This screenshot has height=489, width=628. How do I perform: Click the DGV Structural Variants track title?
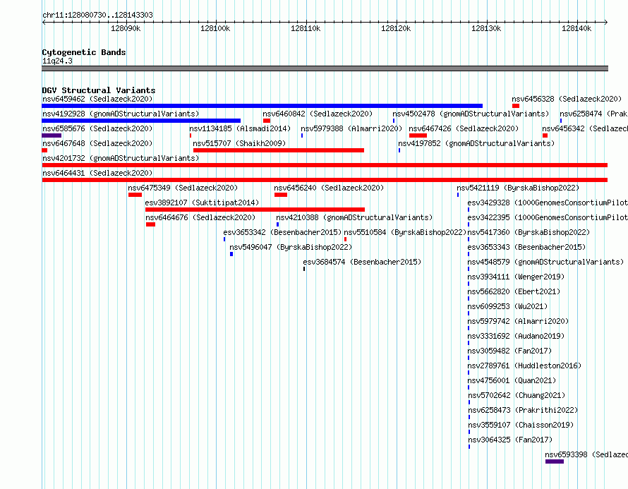tap(99, 90)
